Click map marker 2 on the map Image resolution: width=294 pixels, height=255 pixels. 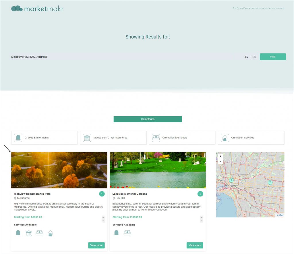coord(270,182)
